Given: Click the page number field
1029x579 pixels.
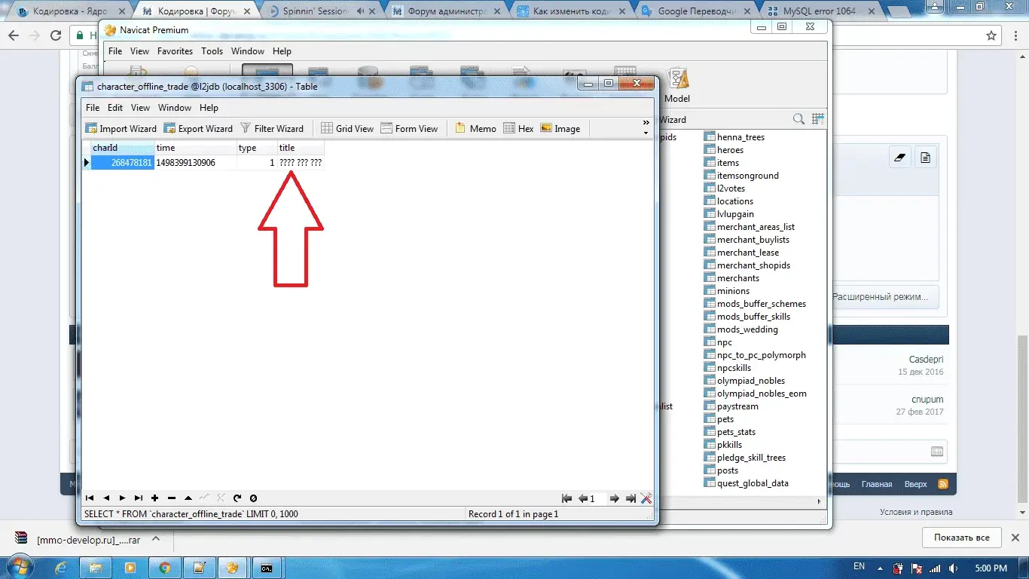Looking at the screenshot, I should [x=598, y=498].
